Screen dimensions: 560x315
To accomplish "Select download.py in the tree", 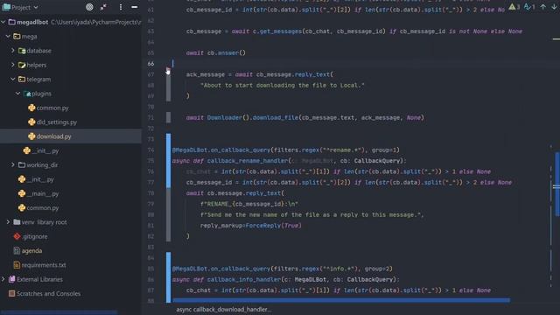I will pyautogui.click(x=53, y=136).
